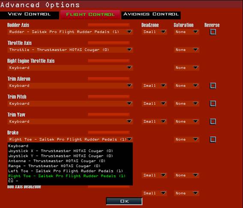Click the Throttle Axis input indicator bar
243x208 pixels.
[x=108, y=43]
